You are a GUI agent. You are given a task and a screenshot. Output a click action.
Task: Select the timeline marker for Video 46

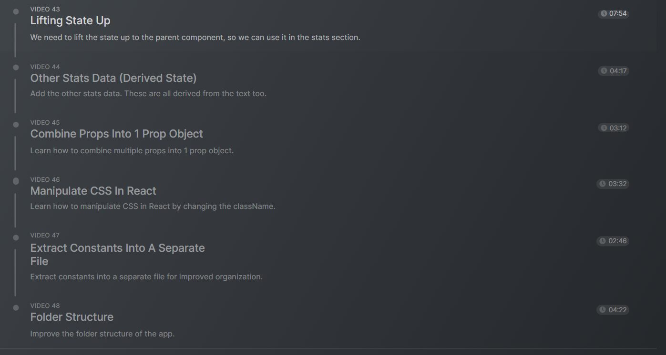(16, 181)
